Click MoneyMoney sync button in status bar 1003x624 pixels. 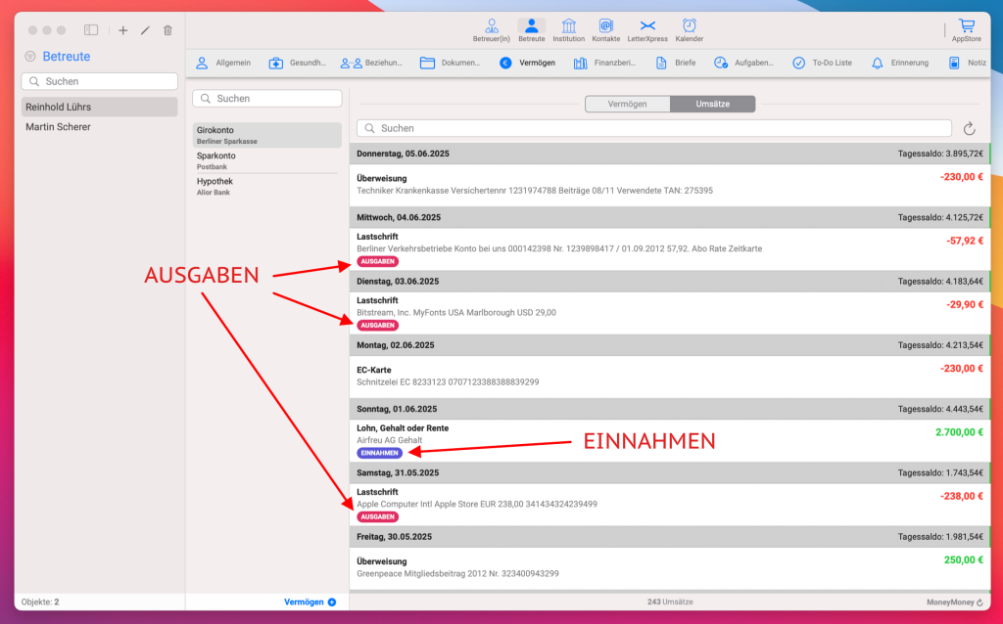[x=955, y=602]
